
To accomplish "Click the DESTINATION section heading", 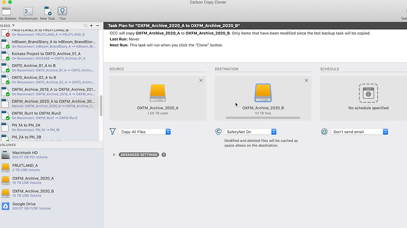I will pyautogui.click(x=226, y=69).
